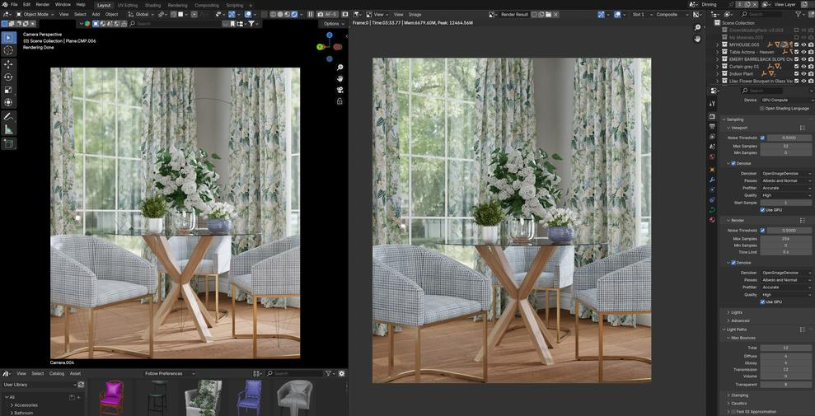
Task: Click the viewport Options button
Action: (x=333, y=23)
